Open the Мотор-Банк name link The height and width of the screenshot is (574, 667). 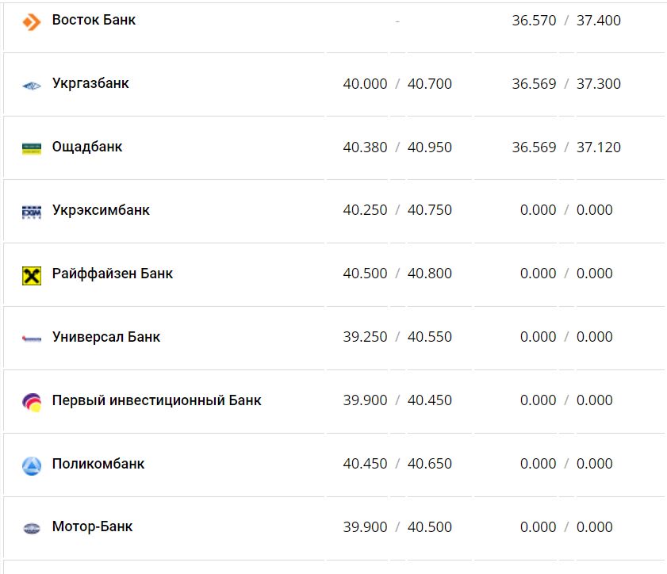92,526
